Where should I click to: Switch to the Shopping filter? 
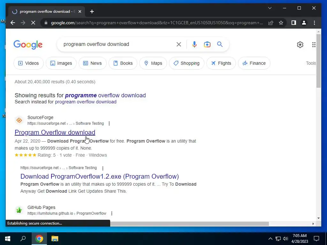click(186, 63)
